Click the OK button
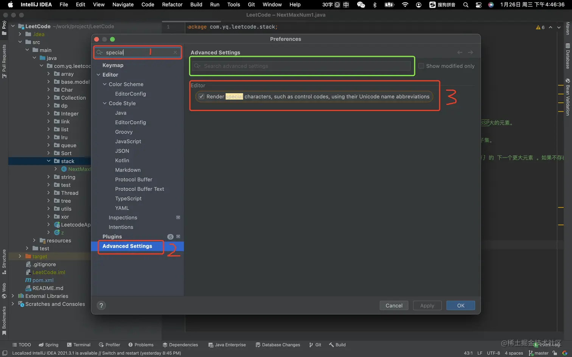The width and height of the screenshot is (572, 357). point(460,306)
